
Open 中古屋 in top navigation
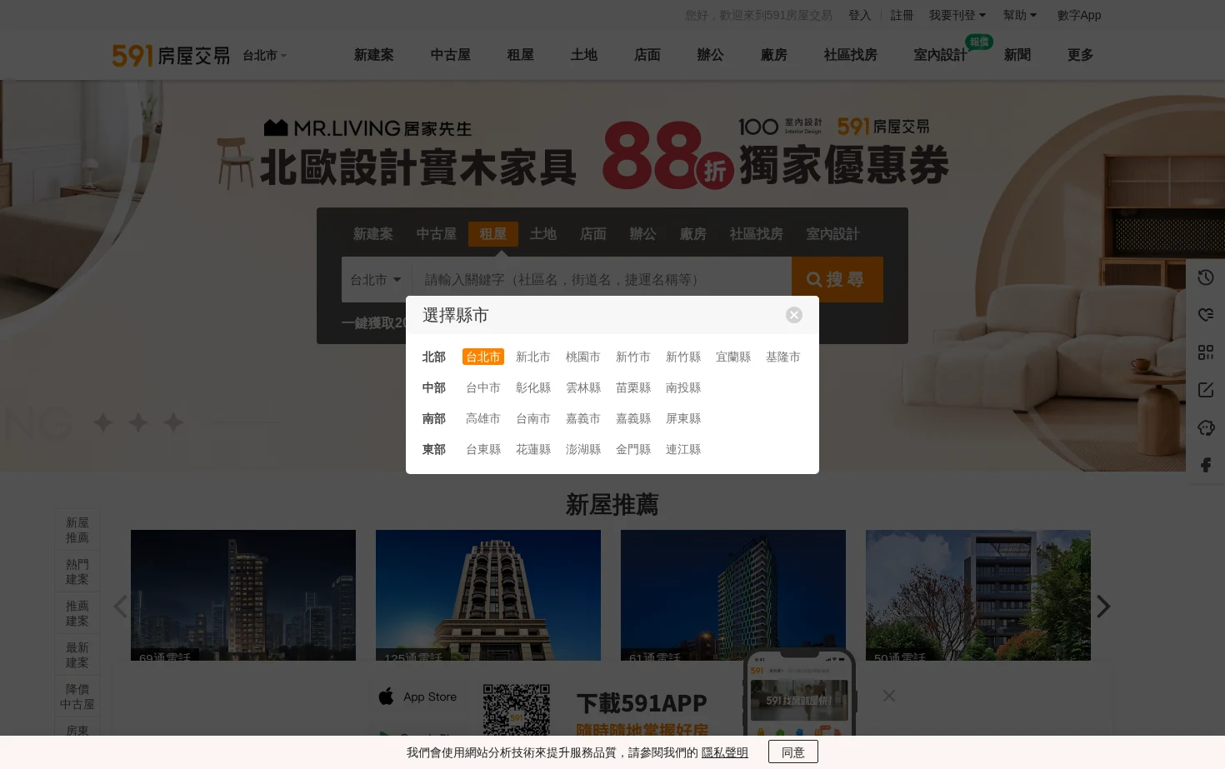tap(450, 55)
